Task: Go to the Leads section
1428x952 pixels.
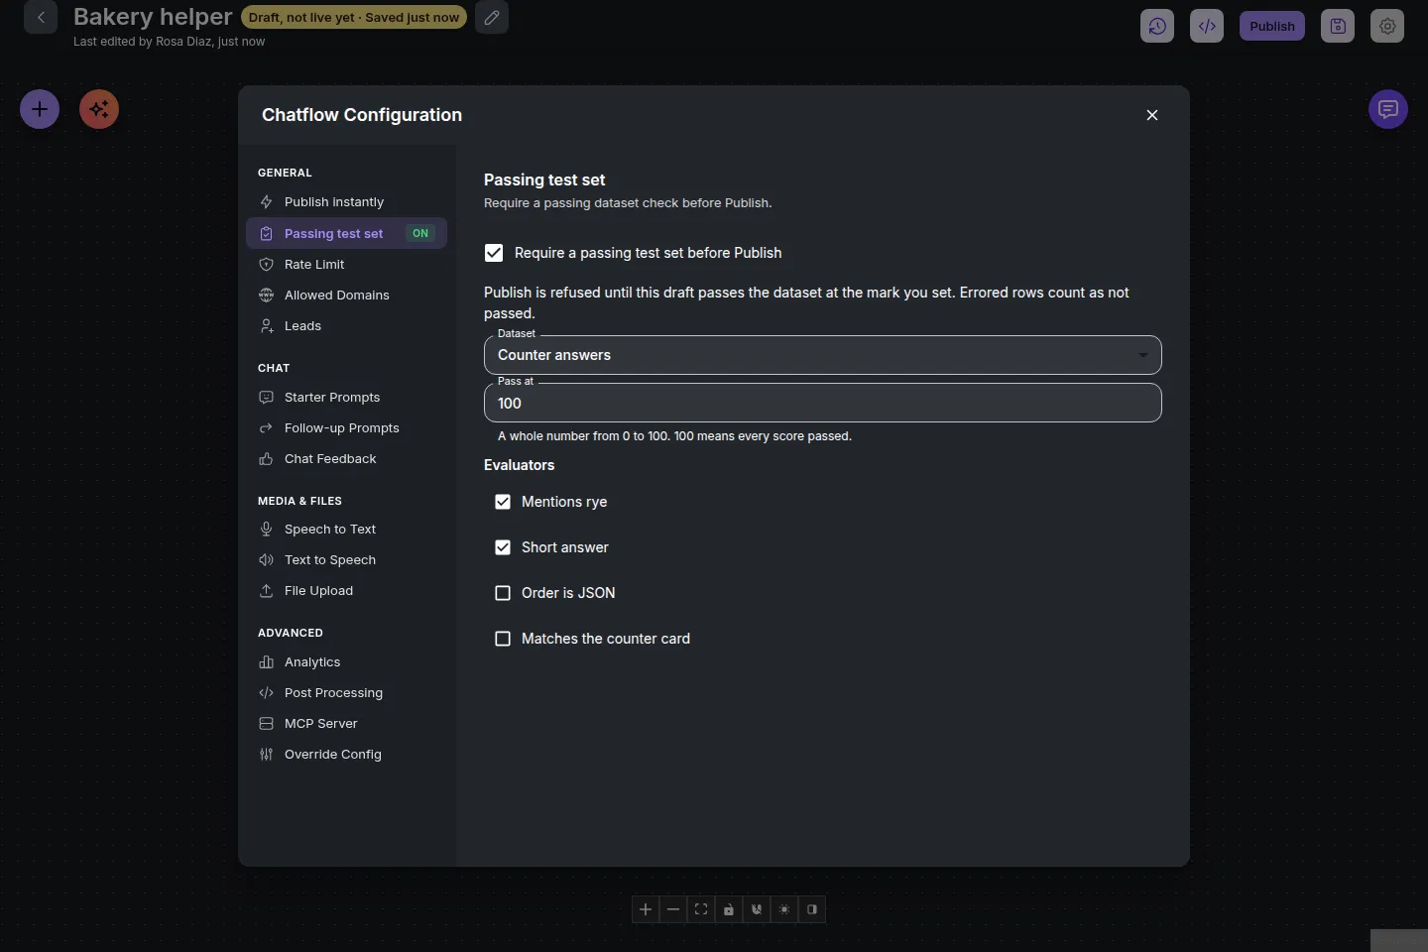Action: pyautogui.click(x=346, y=326)
